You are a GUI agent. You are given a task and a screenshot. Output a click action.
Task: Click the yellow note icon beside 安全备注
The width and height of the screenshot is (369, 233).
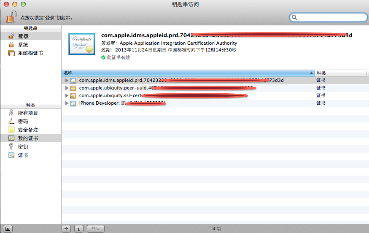11,130
